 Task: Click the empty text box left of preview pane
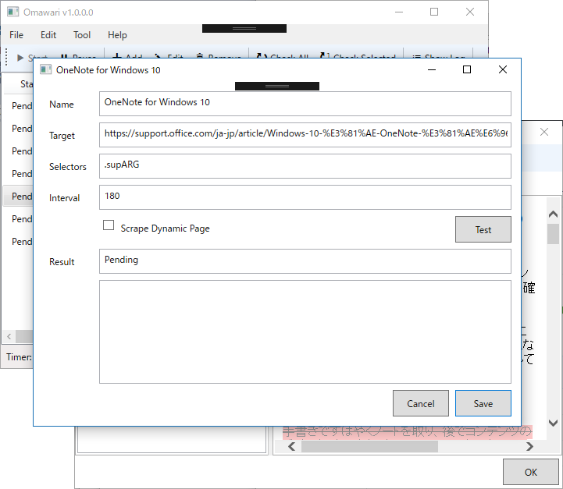(x=172, y=440)
